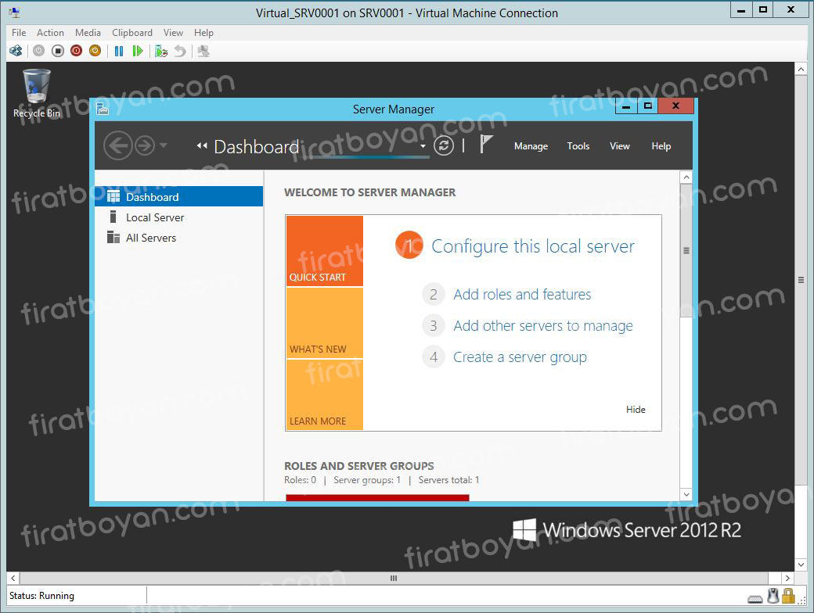Click the Revert arrow icon in the toolbar
The image size is (814, 613).
pos(179,51)
